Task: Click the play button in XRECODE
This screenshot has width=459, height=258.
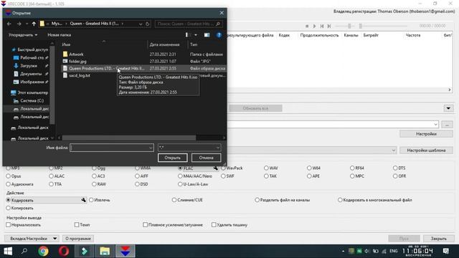Action: (314, 26)
